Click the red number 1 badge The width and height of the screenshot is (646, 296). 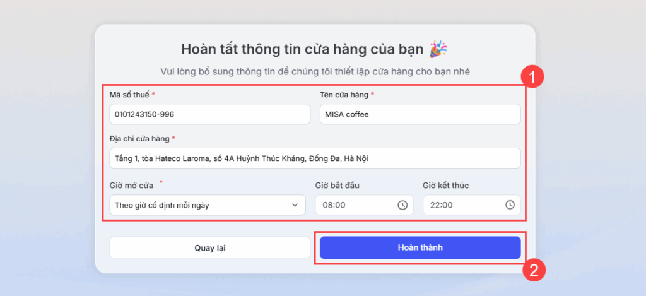534,78
